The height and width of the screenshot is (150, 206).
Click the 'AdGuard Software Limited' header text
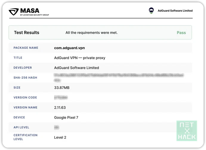[x=175, y=11]
